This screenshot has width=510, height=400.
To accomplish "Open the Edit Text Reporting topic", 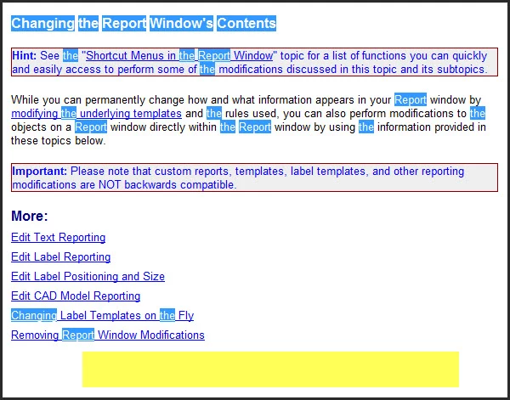I will [x=58, y=238].
